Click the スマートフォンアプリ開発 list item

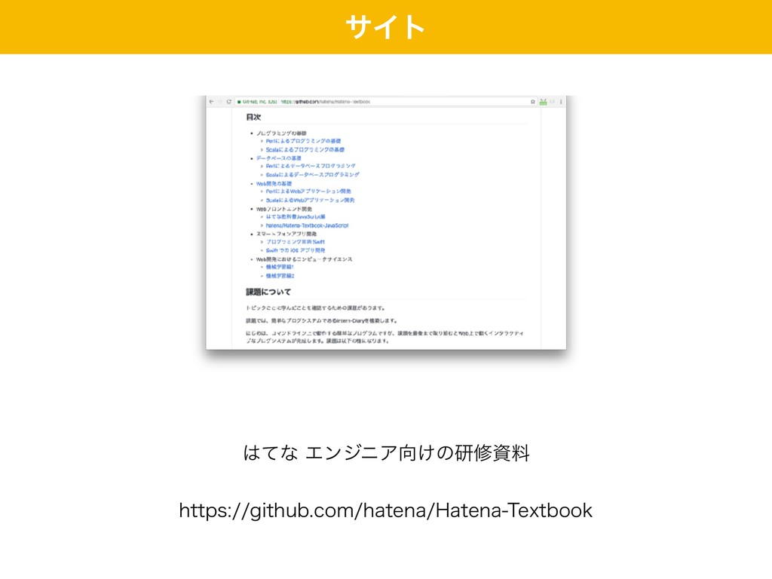[x=286, y=234]
